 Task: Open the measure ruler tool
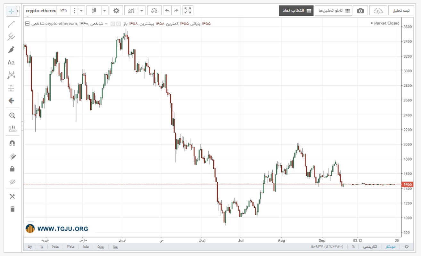(x=12, y=129)
